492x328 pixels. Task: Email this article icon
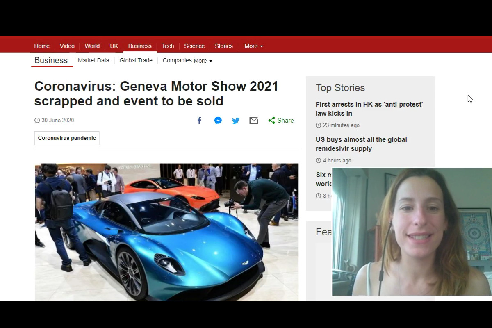[254, 121]
